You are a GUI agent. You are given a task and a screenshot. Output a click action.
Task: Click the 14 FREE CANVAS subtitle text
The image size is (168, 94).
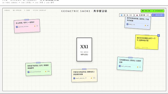click(x=28, y=3)
